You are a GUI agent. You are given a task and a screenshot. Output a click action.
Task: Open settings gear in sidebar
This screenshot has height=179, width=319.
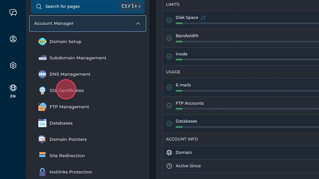coord(13,65)
